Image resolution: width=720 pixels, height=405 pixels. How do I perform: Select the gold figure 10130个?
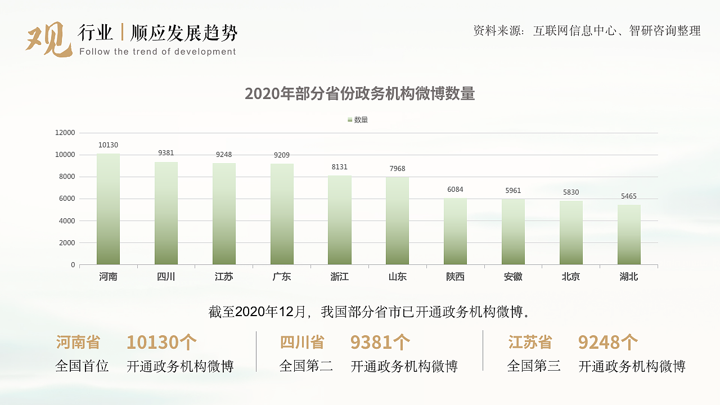(x=161, y=342)
